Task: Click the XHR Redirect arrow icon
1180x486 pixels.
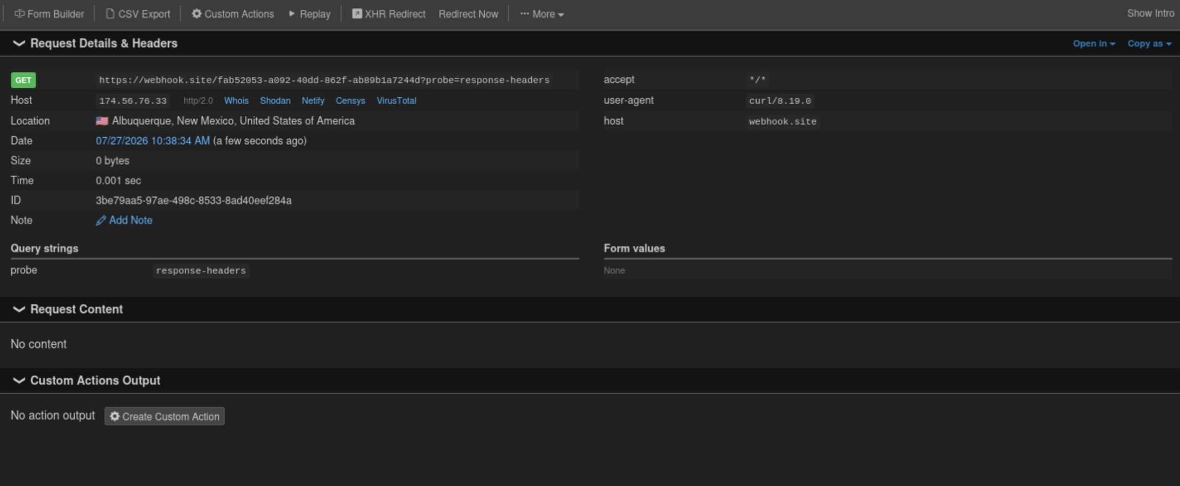Action: 357,13
